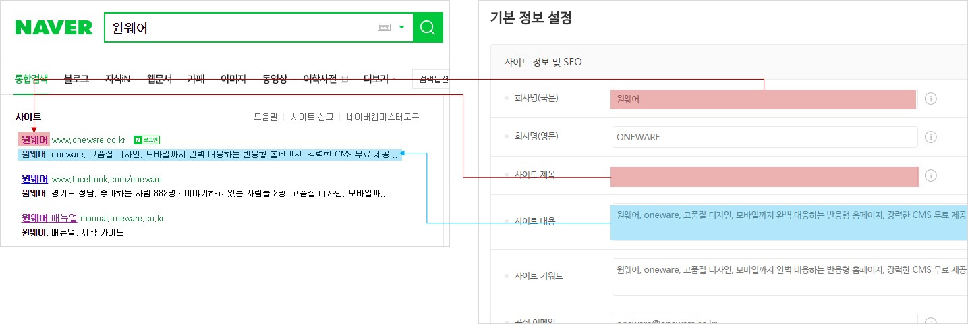968x324 pixels.
Task: Click the 원웨어, 매뉴얼, 제작 가이드 description
Action: [x=73, y=232]
